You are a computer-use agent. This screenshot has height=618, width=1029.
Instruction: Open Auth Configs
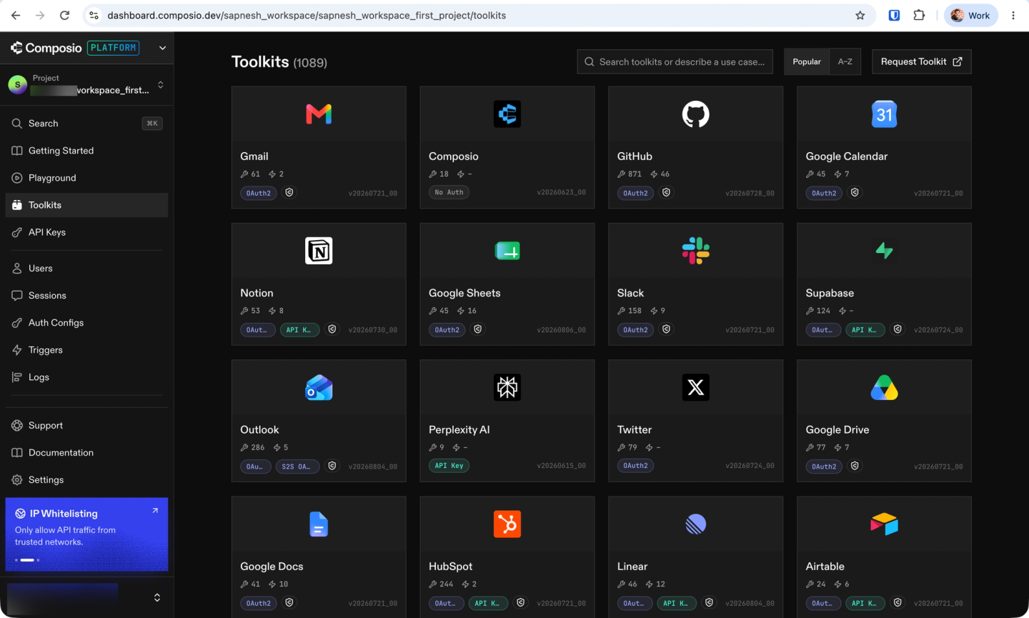click(86, 323)
